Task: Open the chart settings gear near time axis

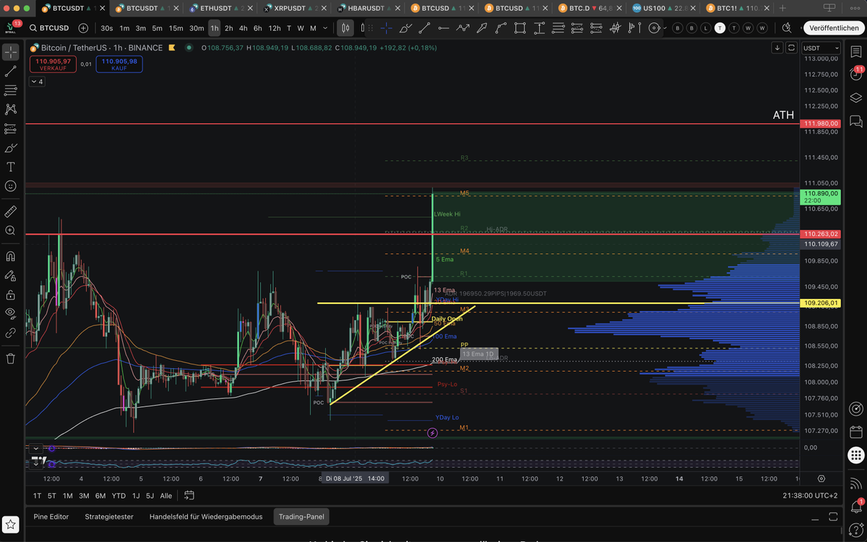Action: [x=821, y=478]
